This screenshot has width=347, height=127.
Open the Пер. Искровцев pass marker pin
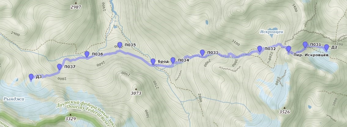coord(289,49)
